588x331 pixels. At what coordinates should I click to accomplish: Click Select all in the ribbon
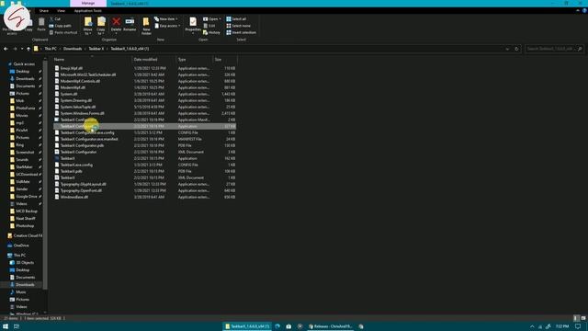tap(236, 18)
